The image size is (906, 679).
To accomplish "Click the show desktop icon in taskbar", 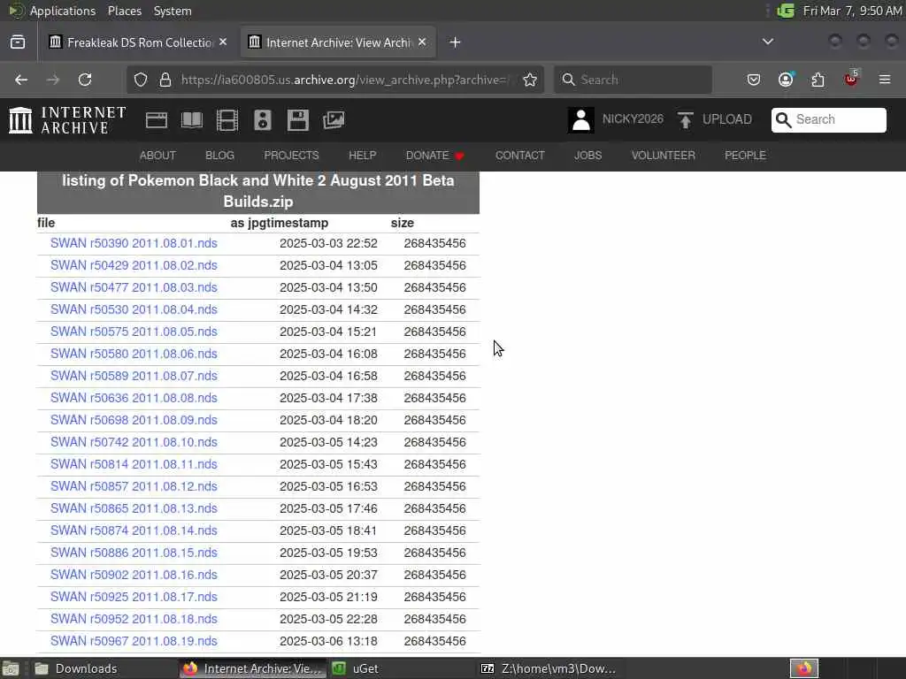I will click(x=11, y=668).
